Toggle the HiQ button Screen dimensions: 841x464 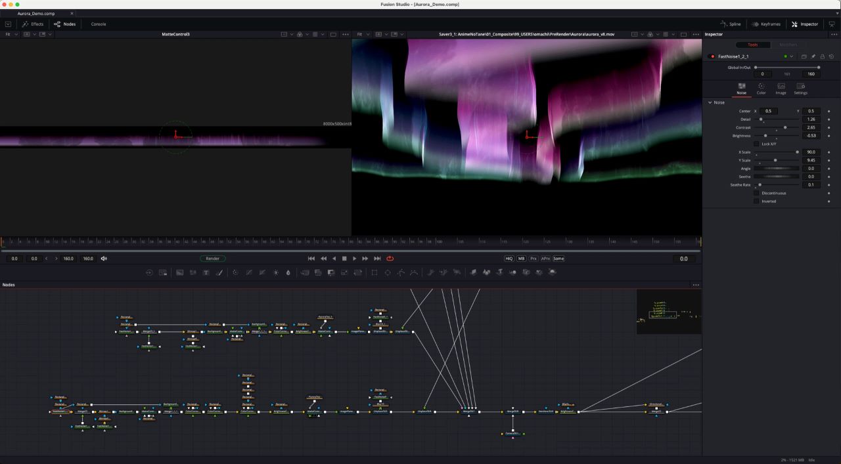(x=509, y=259)
